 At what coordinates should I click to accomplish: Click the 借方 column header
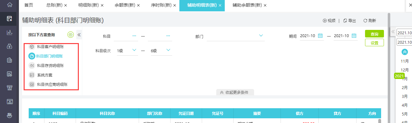pyautogui.click(x=299, y=113)
